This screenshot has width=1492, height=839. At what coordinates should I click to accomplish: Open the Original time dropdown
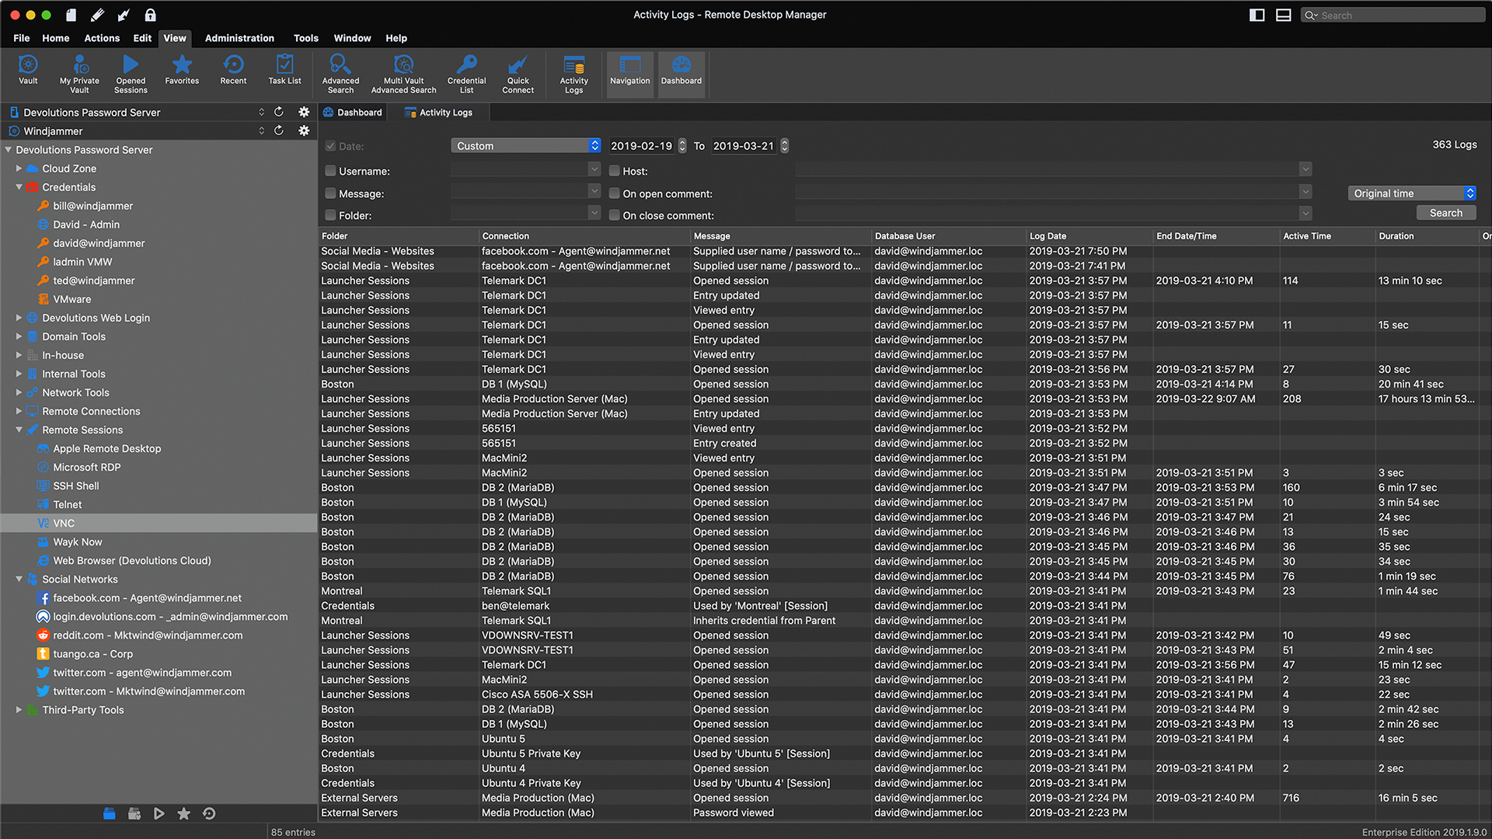(x=1411, y=193)
